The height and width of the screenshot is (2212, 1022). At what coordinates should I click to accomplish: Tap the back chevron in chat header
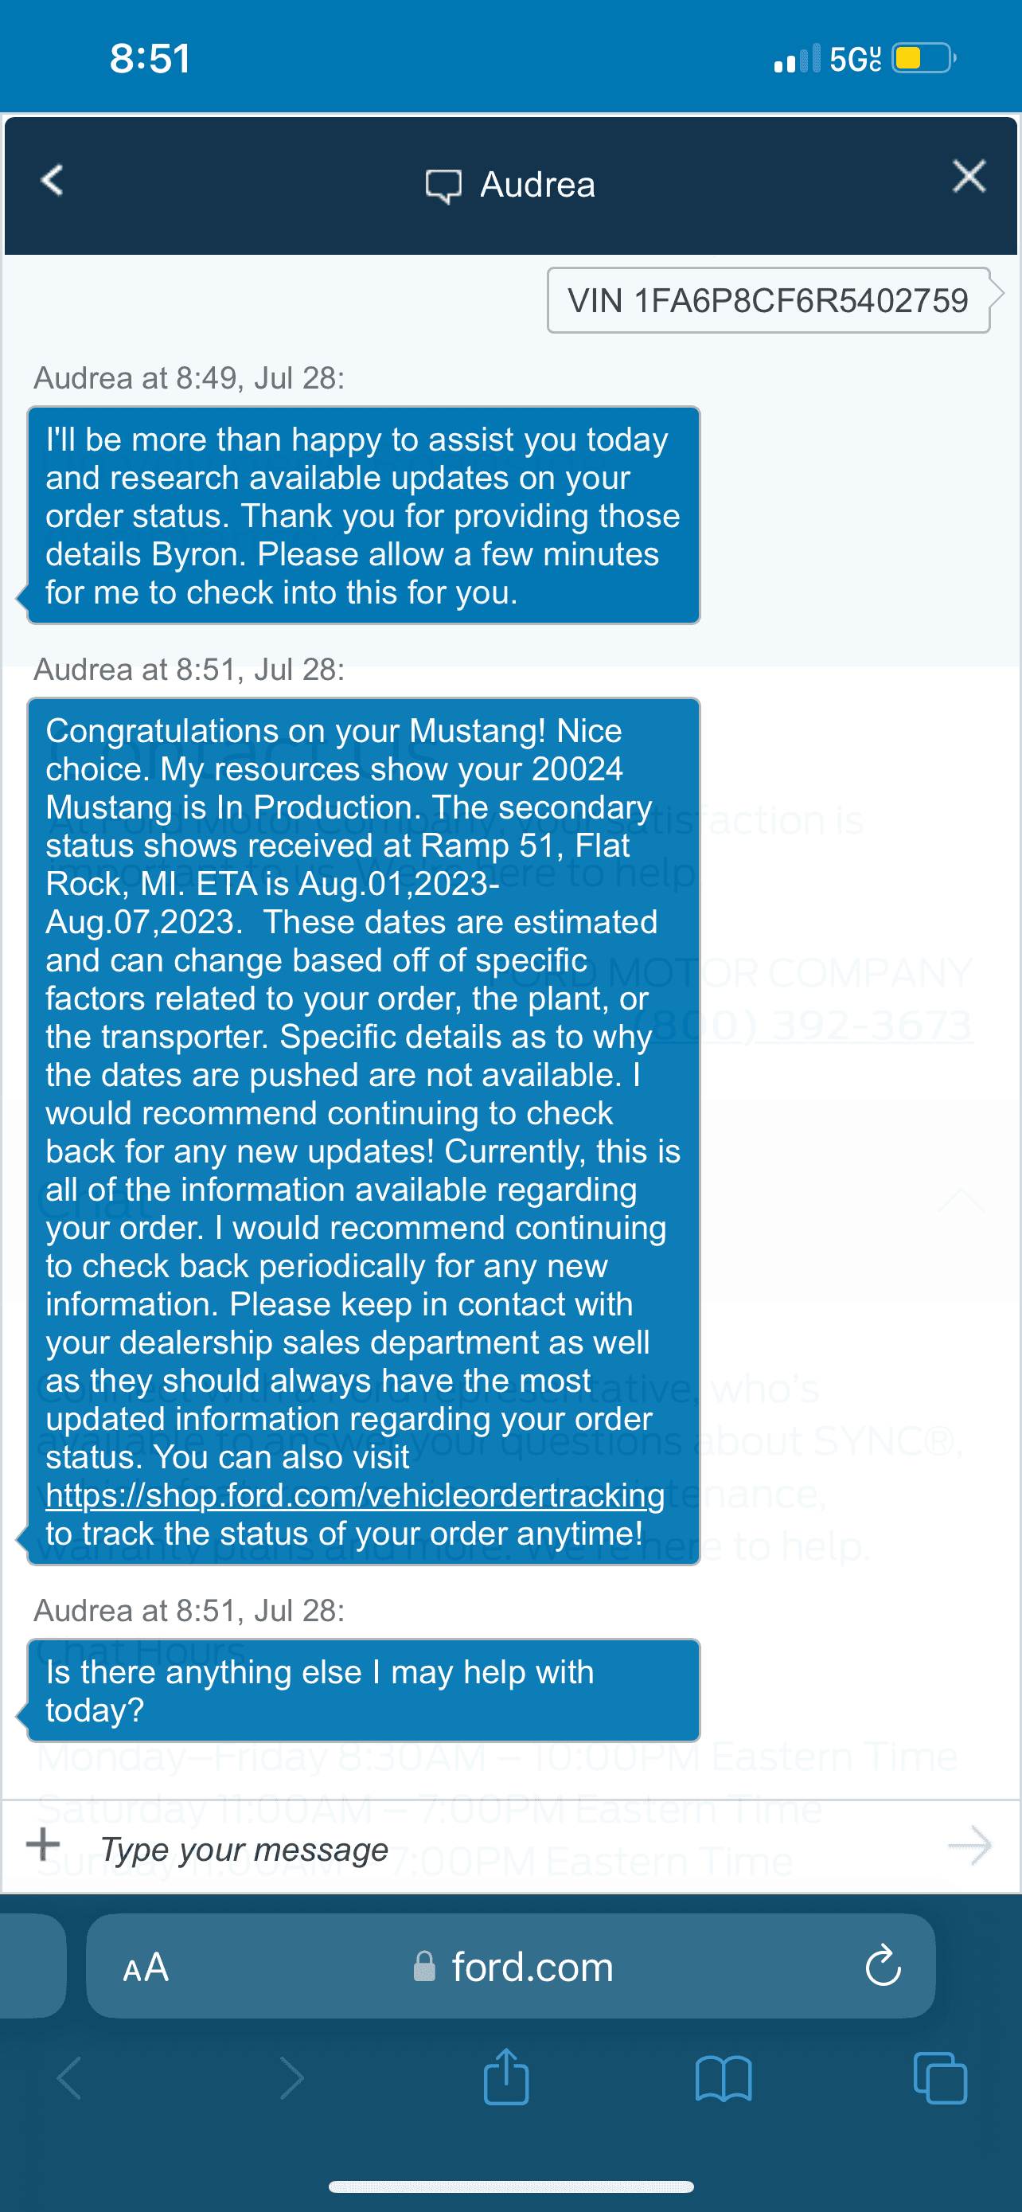(x=52, y=180)
